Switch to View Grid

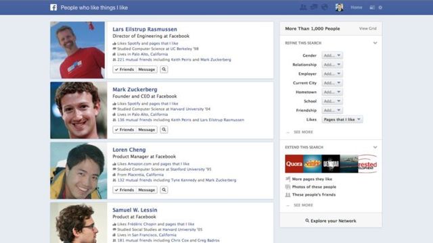pyautogui.click(x=367, y=28)
